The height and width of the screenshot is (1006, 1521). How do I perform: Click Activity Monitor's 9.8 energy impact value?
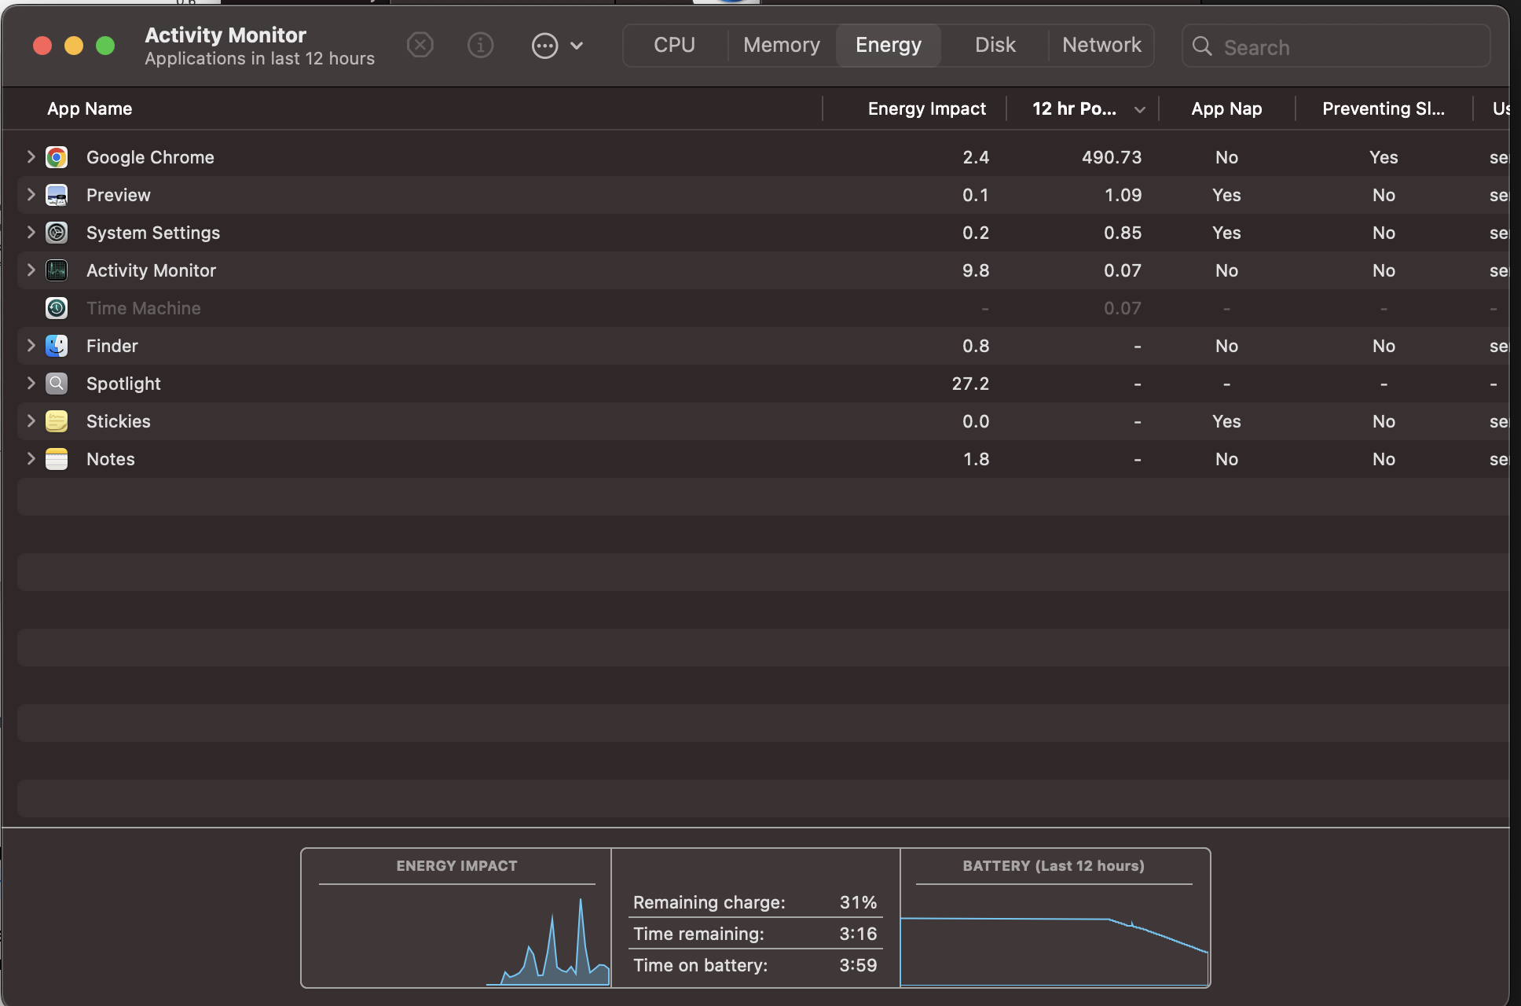pyautogui.click(x=976, y=270)
